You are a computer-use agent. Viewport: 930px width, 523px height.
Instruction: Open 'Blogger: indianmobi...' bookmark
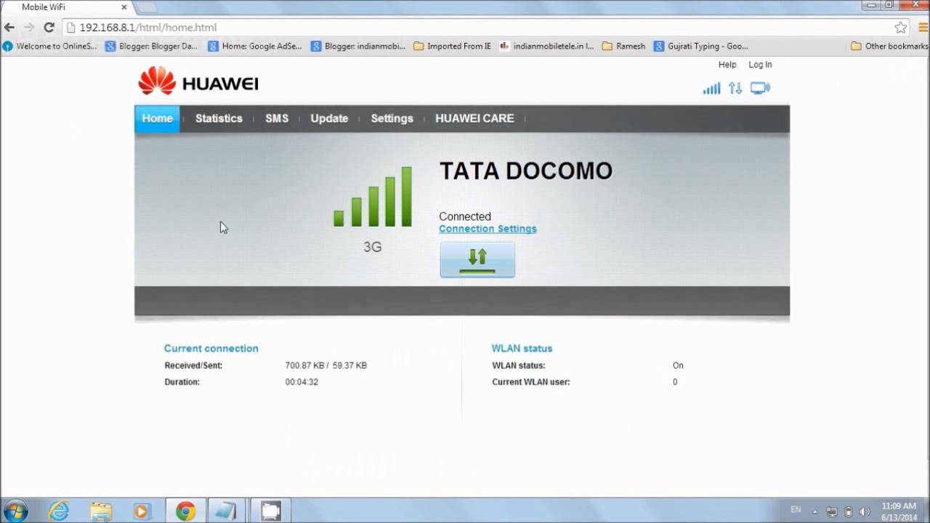[358, 46]
